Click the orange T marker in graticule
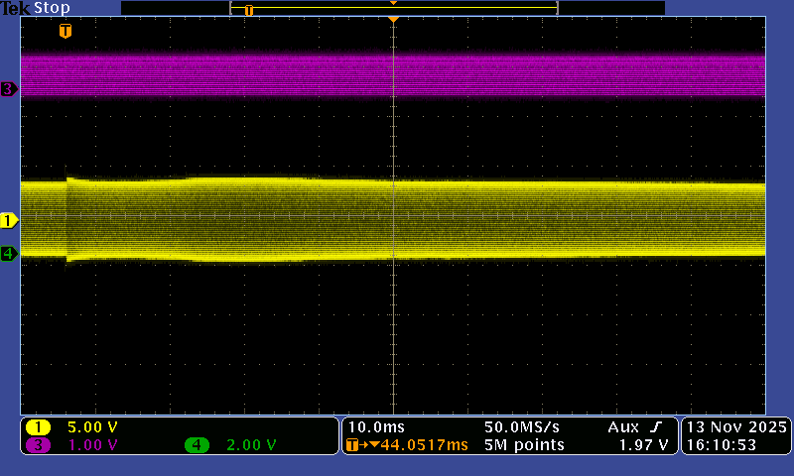The width and height of the screenshot is (794, 476). tap(66, 32)
